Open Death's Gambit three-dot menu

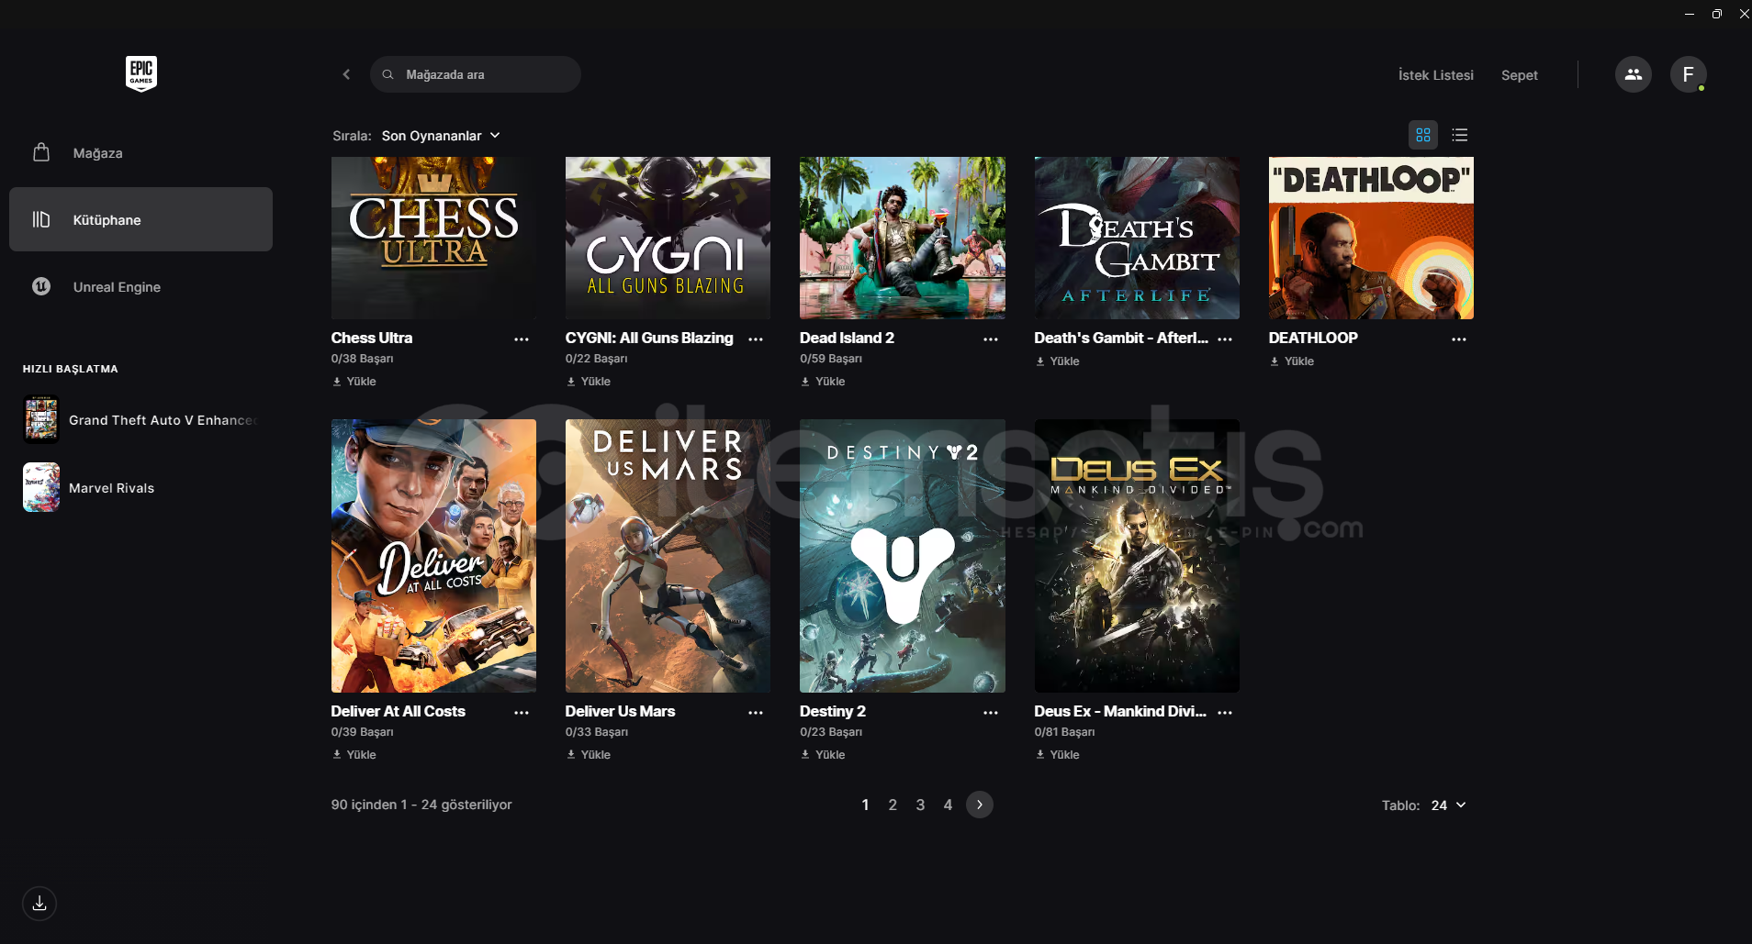coord(1225,339)
